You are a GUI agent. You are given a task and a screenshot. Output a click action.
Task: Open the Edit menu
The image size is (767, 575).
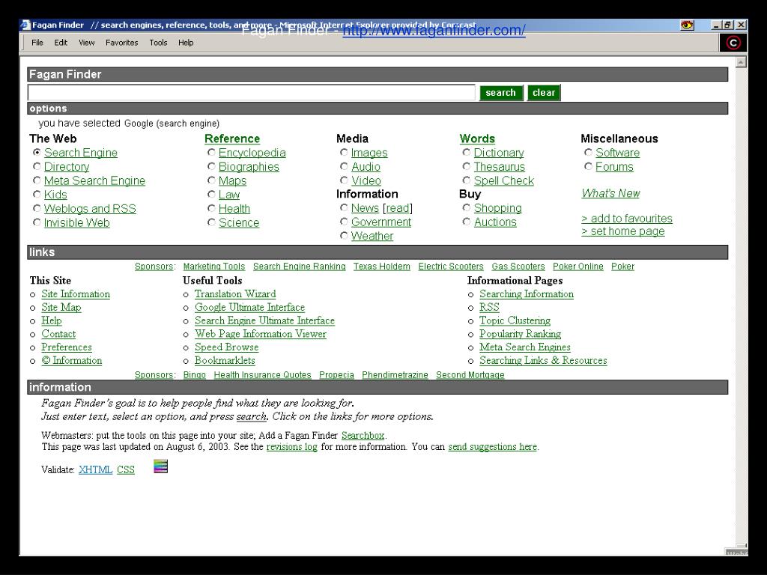[61, 43]
